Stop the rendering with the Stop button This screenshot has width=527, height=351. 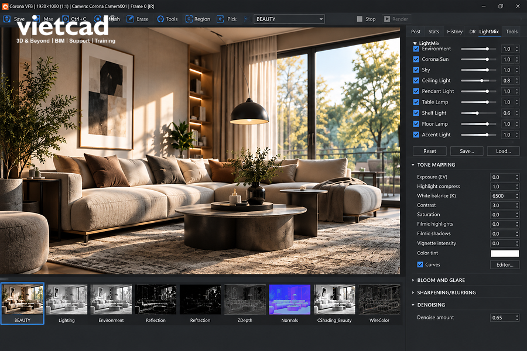click(x=366, y=19)
